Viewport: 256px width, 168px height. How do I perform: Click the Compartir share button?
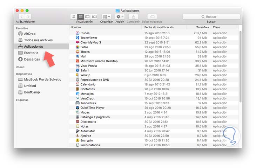coord(133,16)
